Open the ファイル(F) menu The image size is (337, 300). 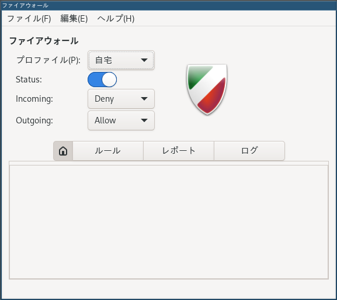(29, 19)
